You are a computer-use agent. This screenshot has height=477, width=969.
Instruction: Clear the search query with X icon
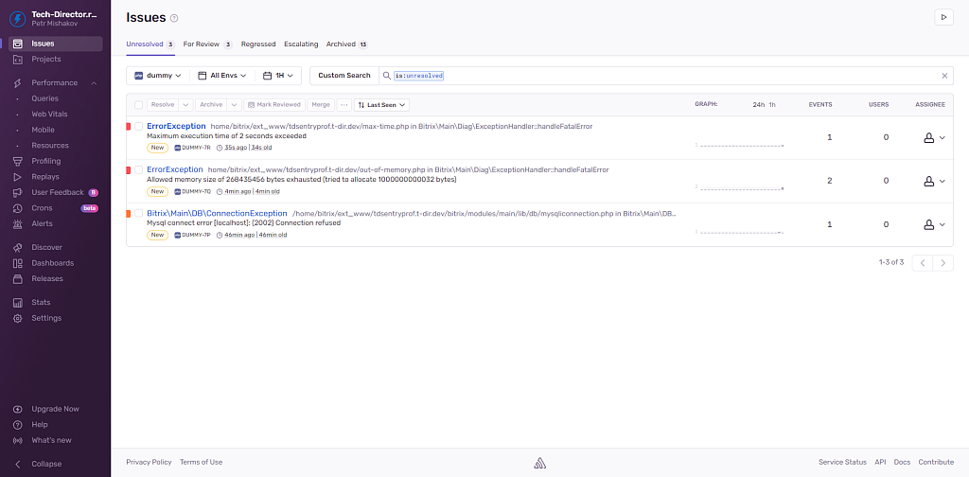click(x=943, y=76)
